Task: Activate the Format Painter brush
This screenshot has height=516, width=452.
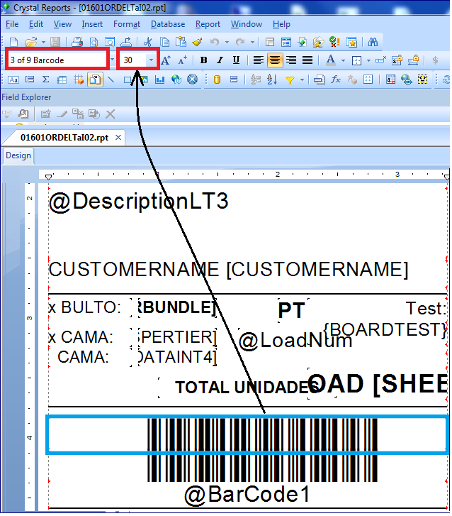Action: (x=197, y=42)
